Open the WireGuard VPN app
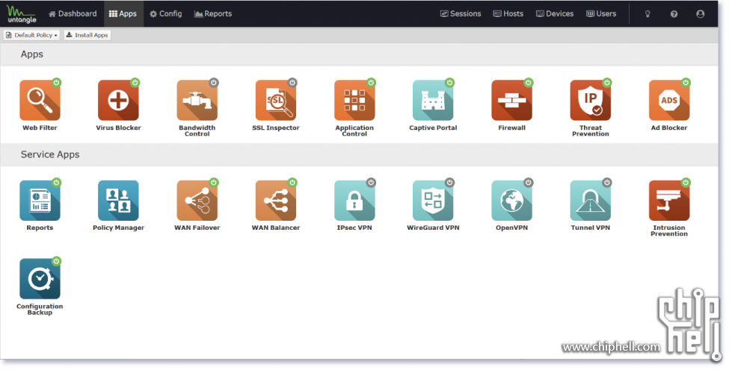Viewport: 732px width, 373px height. 433,201
